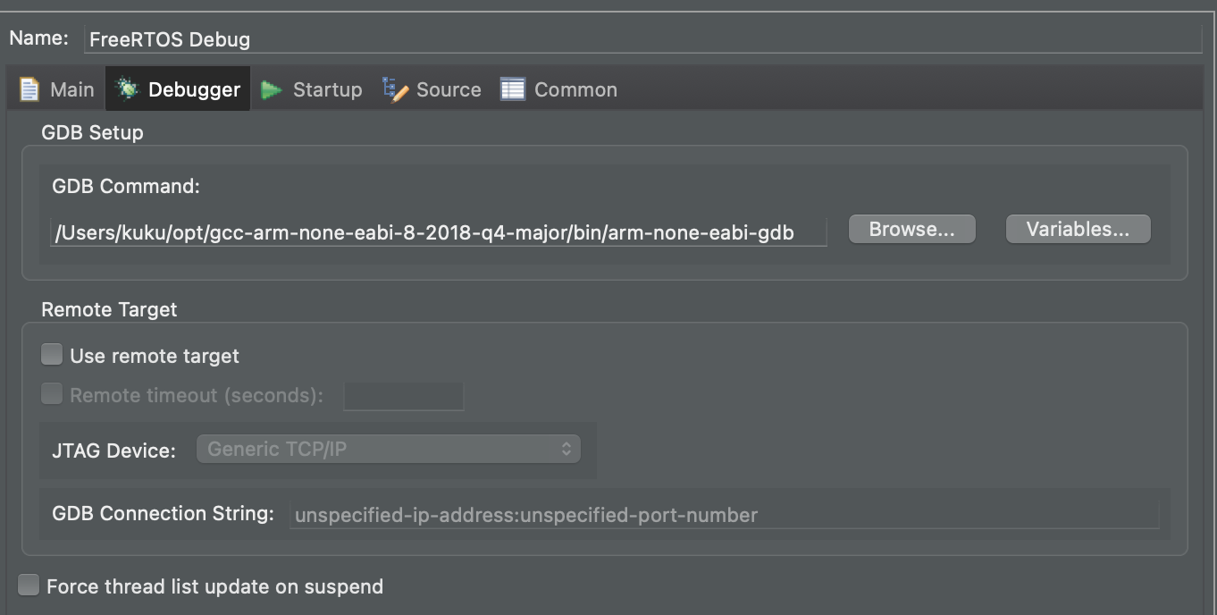Screen dimensions: 1217x615
Task: Toggle the Remote timeout (seconds) checkbox
Action: (52, 394)
